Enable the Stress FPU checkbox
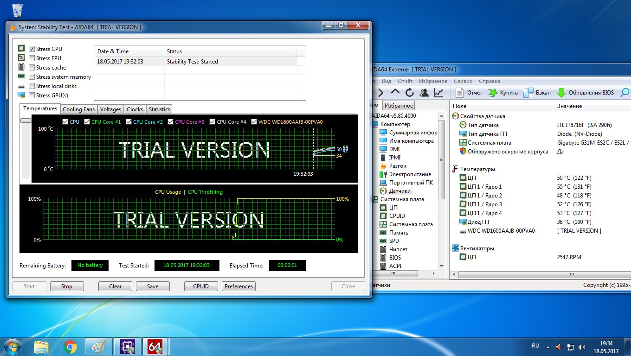Image resolution: width=631 pixels, height=356 pixels. click(x=32, y=58)
